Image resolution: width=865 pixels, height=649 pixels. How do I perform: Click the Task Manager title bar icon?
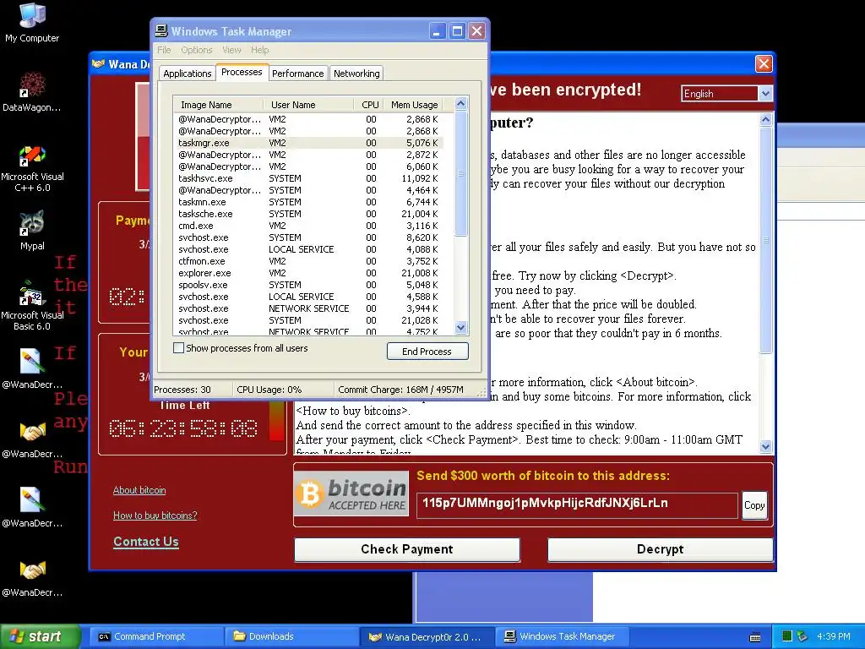tap(161, 31)
